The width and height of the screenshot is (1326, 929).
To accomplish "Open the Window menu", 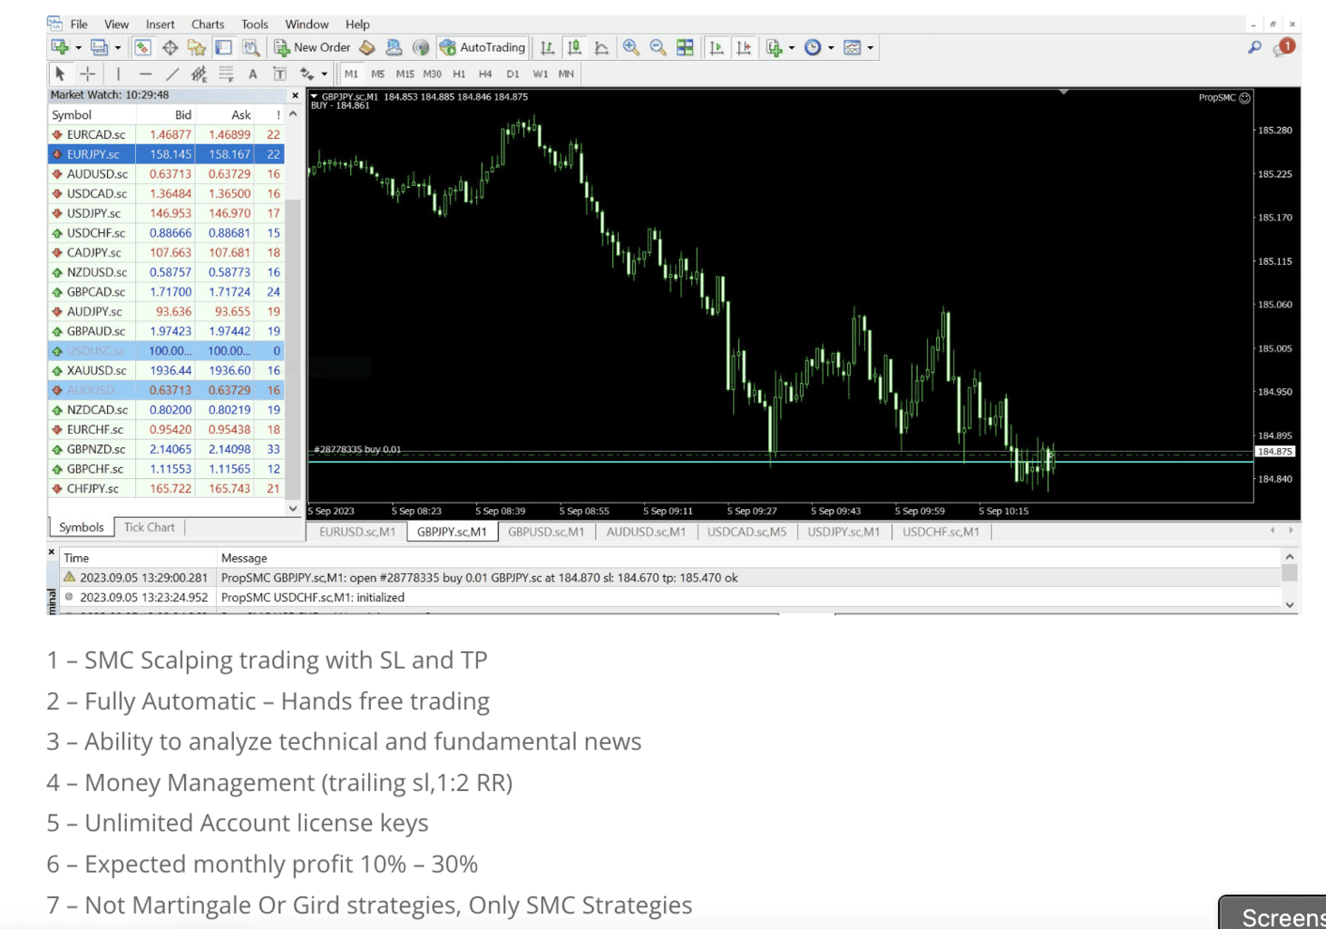I will (x=307, y=24).
